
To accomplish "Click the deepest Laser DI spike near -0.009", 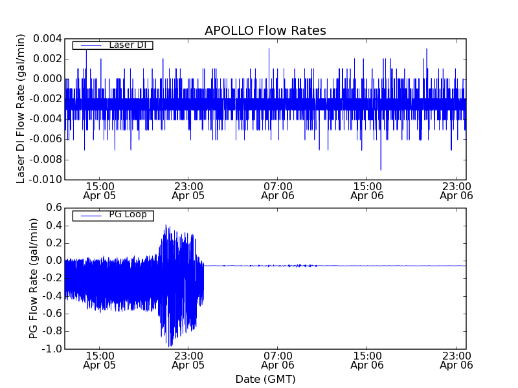I will coord(381,169).
